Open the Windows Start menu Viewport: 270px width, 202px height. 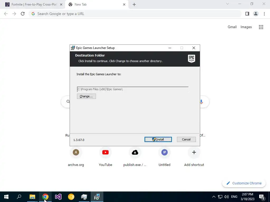[x=6, y=197]
